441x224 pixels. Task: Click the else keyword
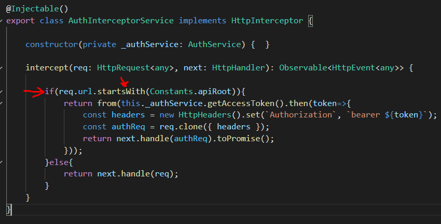click(x=59, y=162)
